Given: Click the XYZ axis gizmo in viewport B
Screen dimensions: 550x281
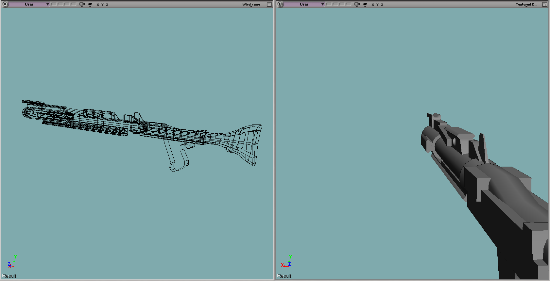Looking at the screenshot, I should tap(286, 261).
